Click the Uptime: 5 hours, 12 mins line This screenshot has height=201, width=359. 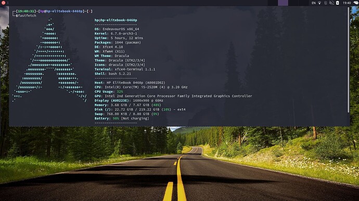pyautogui.click(x=119, y=38)
